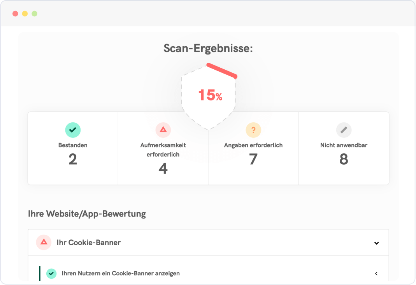Select the Nicht anwendbar results card
The height and width of the screenshot is (285, 416).
click(x=344, y=148)
